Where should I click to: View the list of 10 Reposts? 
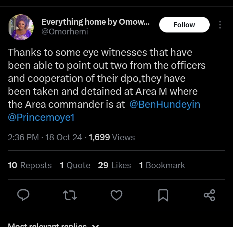pyautogui.click(x=30, y=165)
